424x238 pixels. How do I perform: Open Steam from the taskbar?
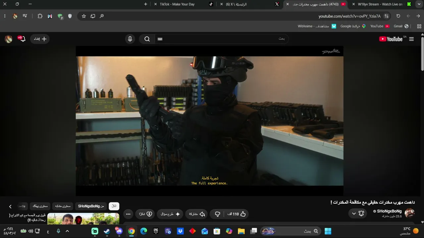tap(107, 231)
